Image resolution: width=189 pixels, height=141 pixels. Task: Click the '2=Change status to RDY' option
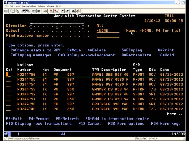point(35,50)
